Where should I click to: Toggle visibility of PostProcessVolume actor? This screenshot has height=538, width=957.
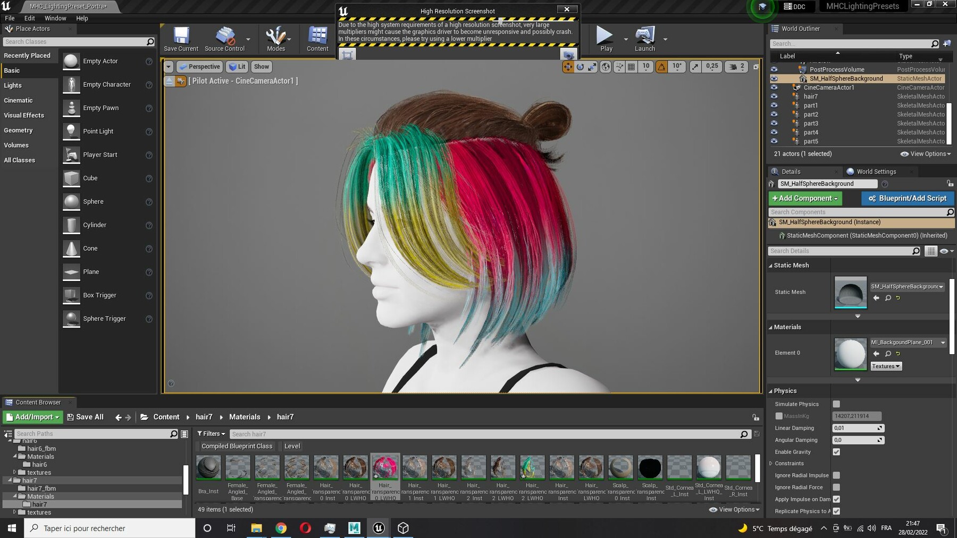[774, 70]
